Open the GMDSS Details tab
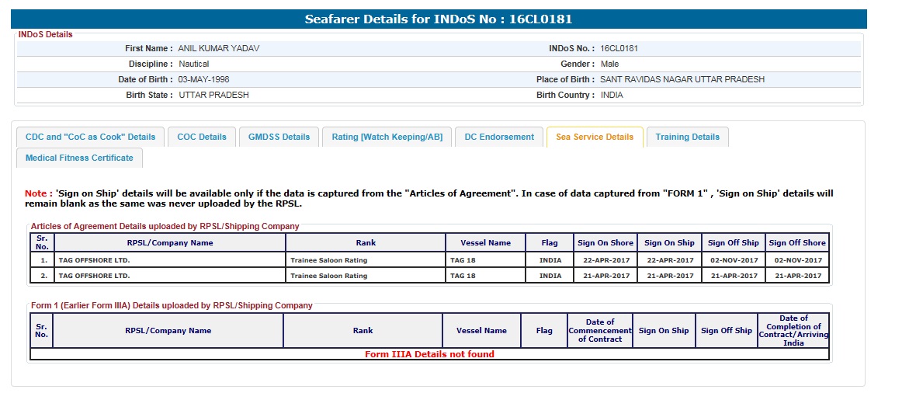916x400 pixels. click(279, 137)
